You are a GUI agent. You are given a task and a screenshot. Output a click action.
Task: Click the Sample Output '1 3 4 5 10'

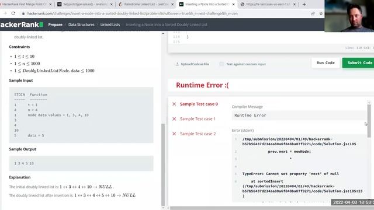click(24, 163)
